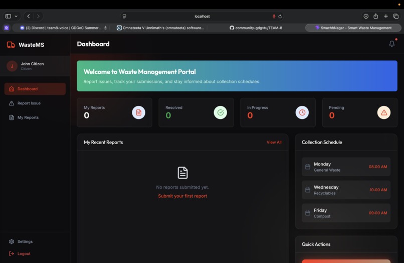Open My Reports in the sidebar menu
The height and width of the screenshot is (263, 404).
point(35,117)
